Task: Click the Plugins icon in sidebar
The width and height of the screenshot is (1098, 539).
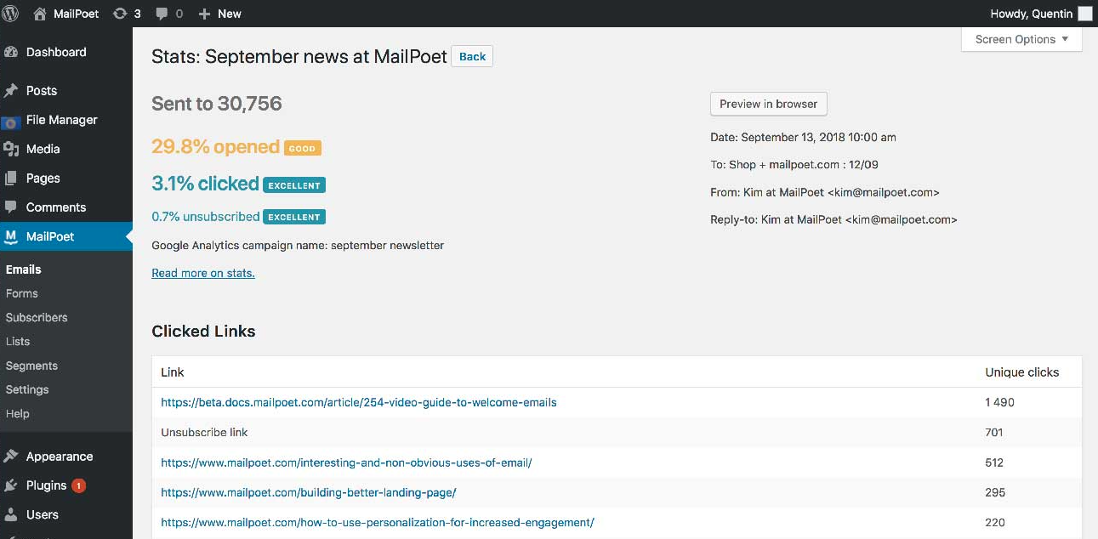Action: coord(11,485)
